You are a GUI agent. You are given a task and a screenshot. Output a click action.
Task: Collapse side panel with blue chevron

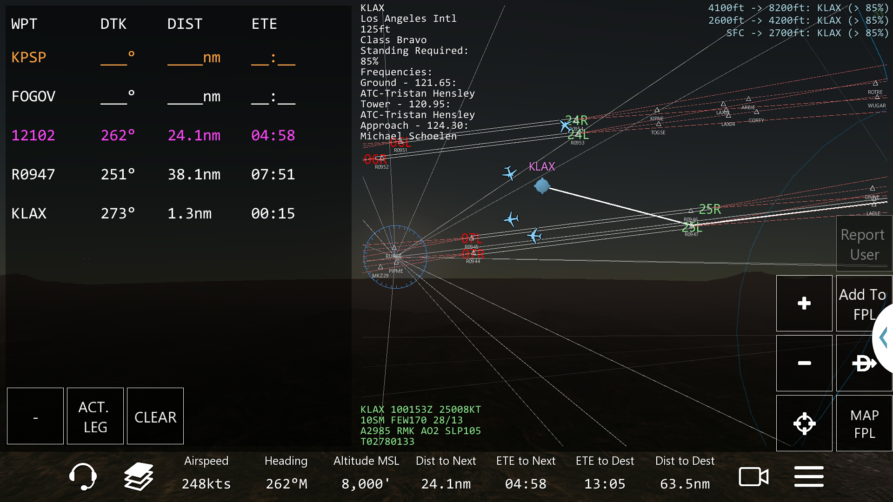pos(884,338)
